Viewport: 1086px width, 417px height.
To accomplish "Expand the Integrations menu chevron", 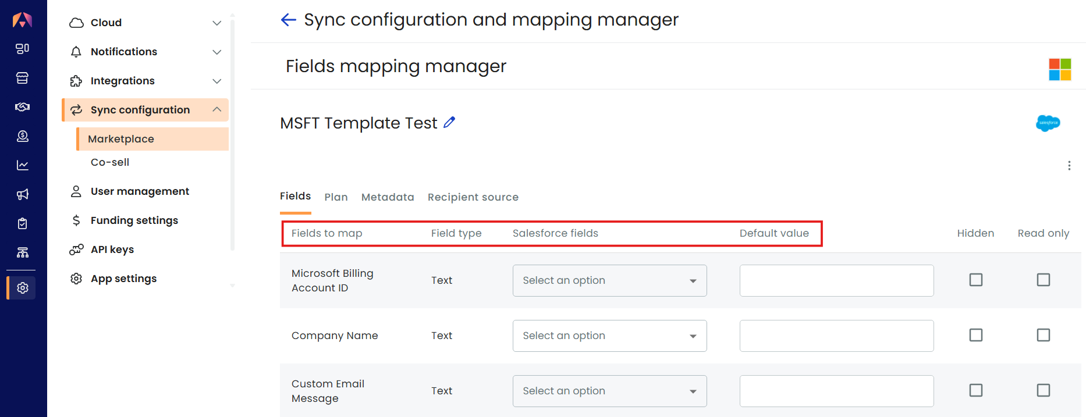I will tap(217, 81).
